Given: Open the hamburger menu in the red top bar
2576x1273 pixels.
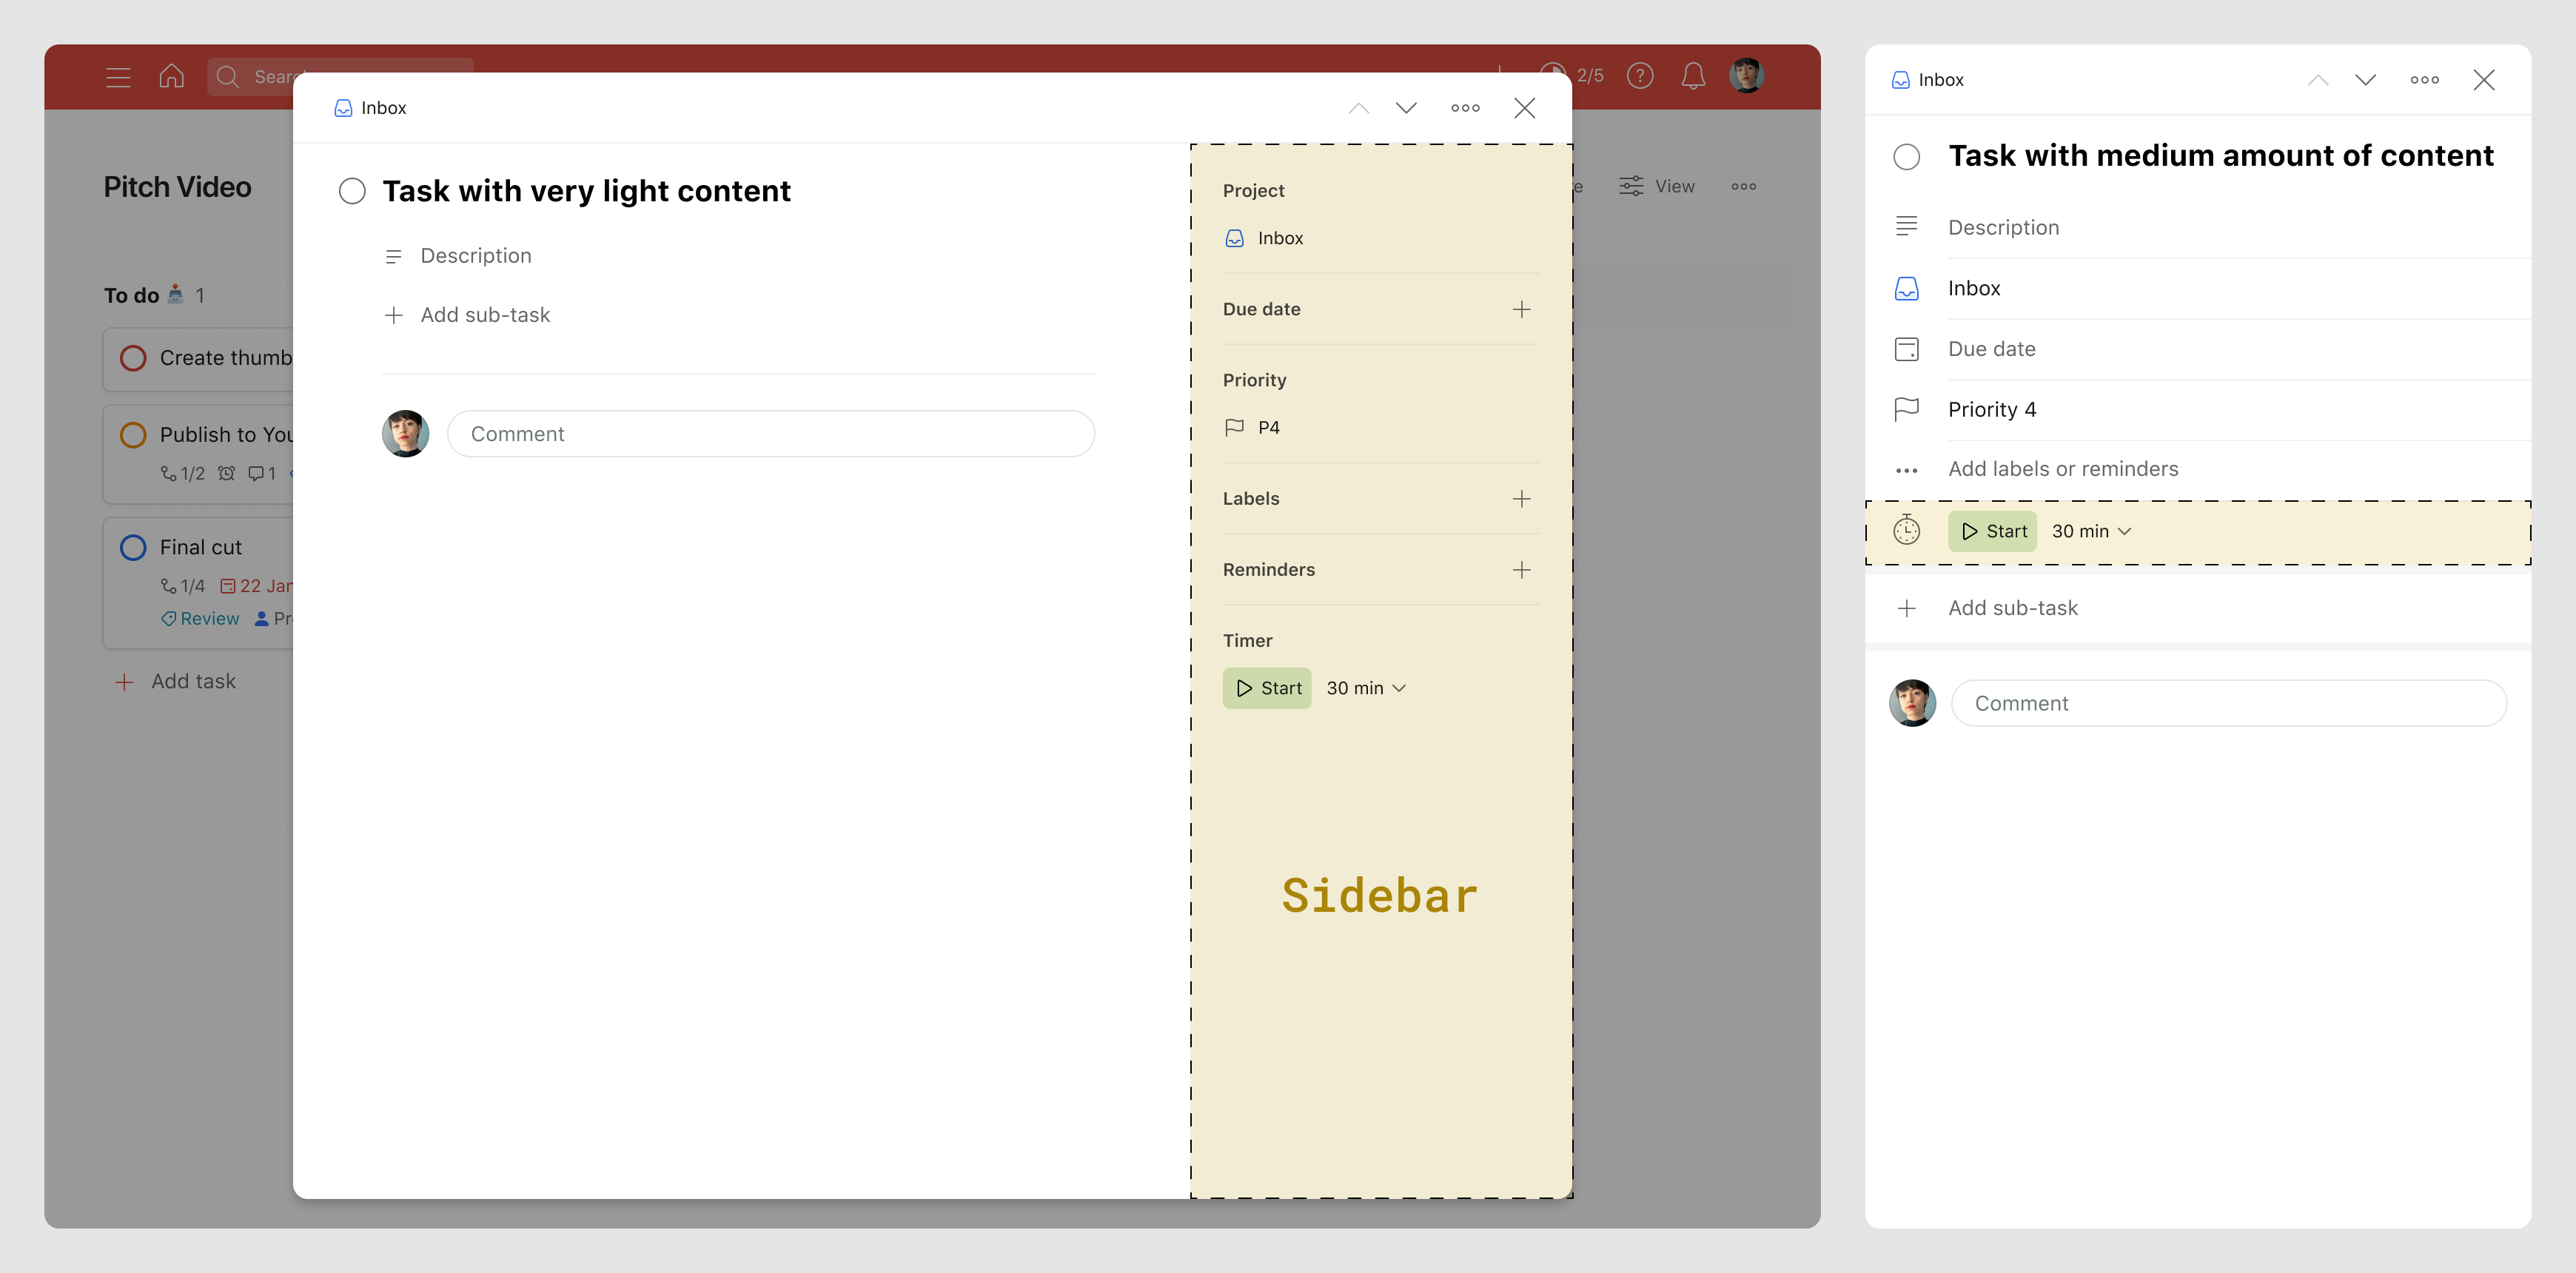Looking at the screenshot, I should (118, 77).
